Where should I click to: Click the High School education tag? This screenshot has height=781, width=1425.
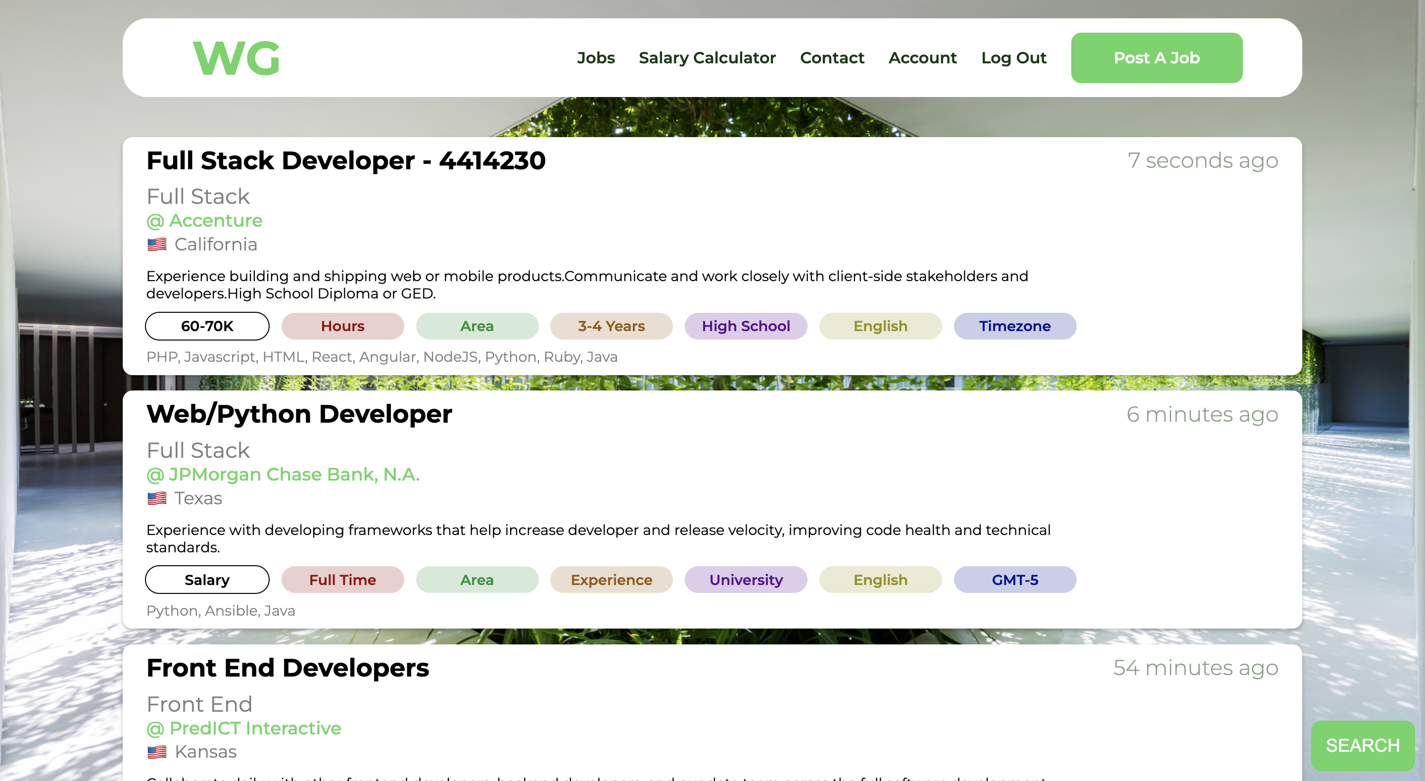(746, 326)
